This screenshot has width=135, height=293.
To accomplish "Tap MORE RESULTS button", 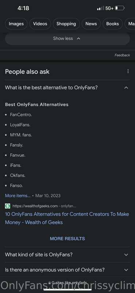I will coord(67,239).
